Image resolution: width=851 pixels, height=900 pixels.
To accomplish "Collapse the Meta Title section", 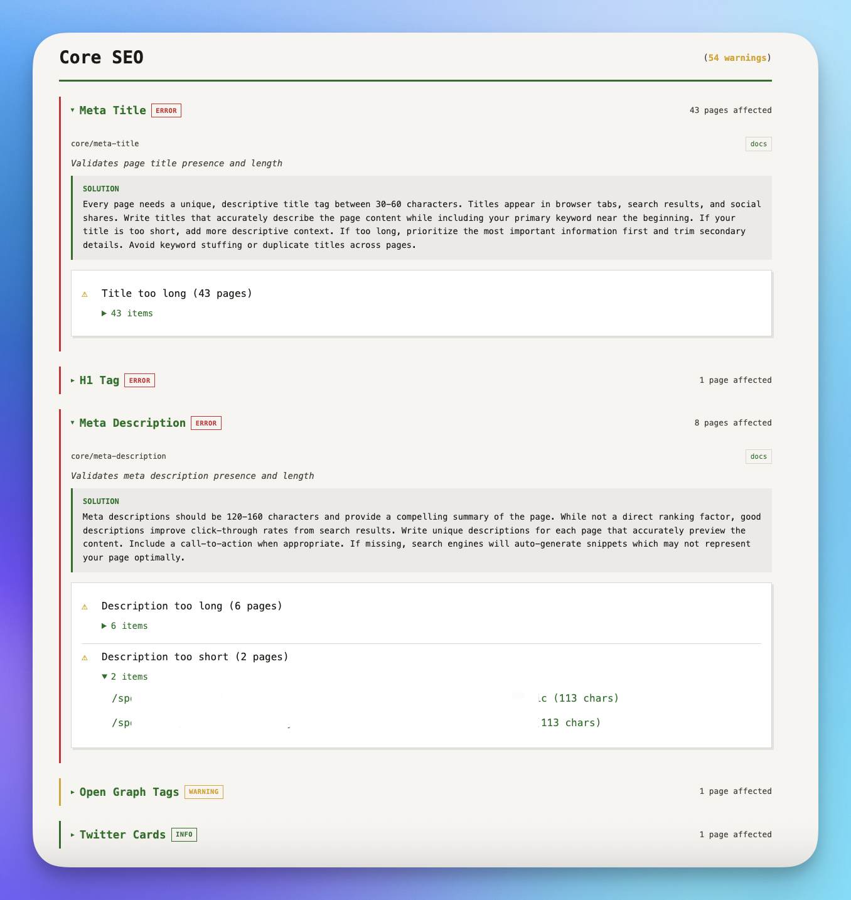I will click(x=109, y=110).
